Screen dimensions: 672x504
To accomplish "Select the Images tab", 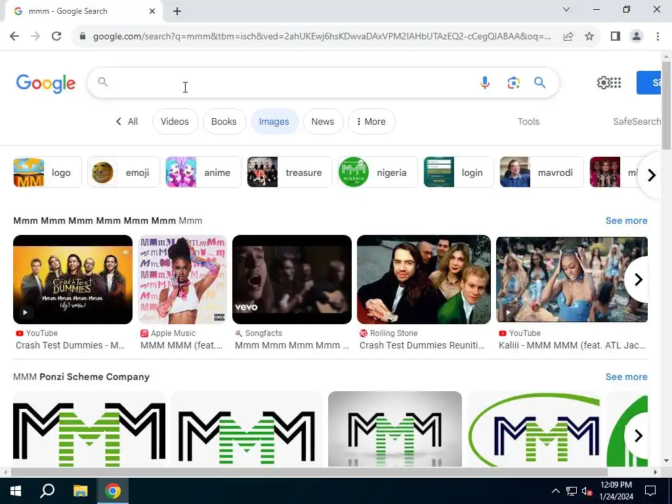I will 274,121.
